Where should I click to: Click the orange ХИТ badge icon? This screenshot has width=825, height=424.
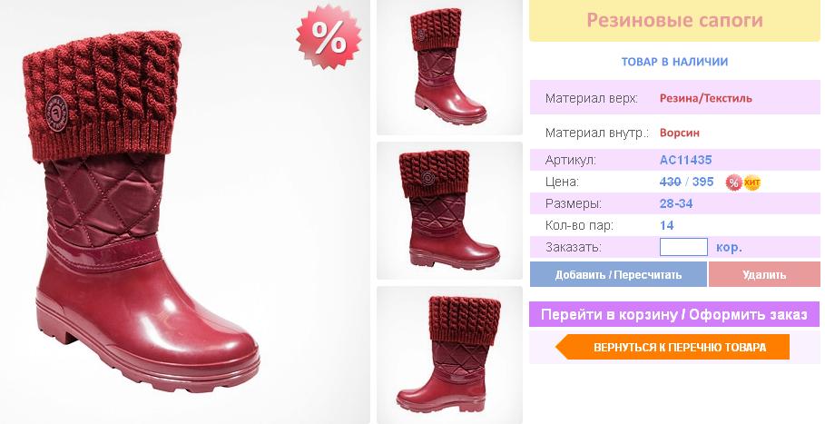(x=752, y=182)
